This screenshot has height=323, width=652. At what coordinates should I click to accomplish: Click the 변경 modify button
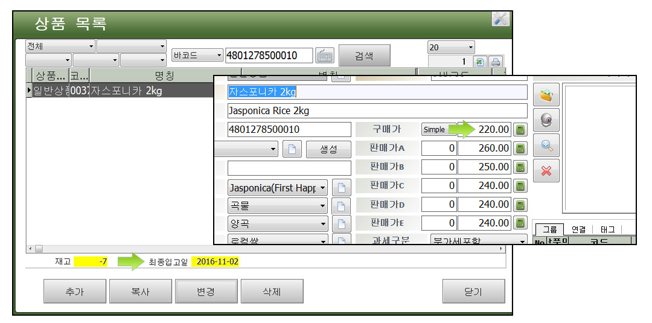pos(206,292)
